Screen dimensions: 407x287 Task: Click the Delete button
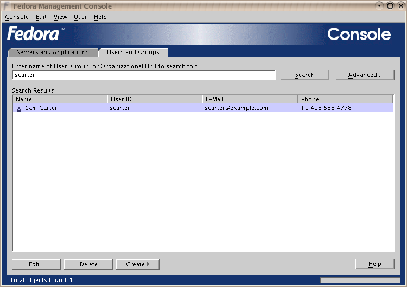pos(88,264)
